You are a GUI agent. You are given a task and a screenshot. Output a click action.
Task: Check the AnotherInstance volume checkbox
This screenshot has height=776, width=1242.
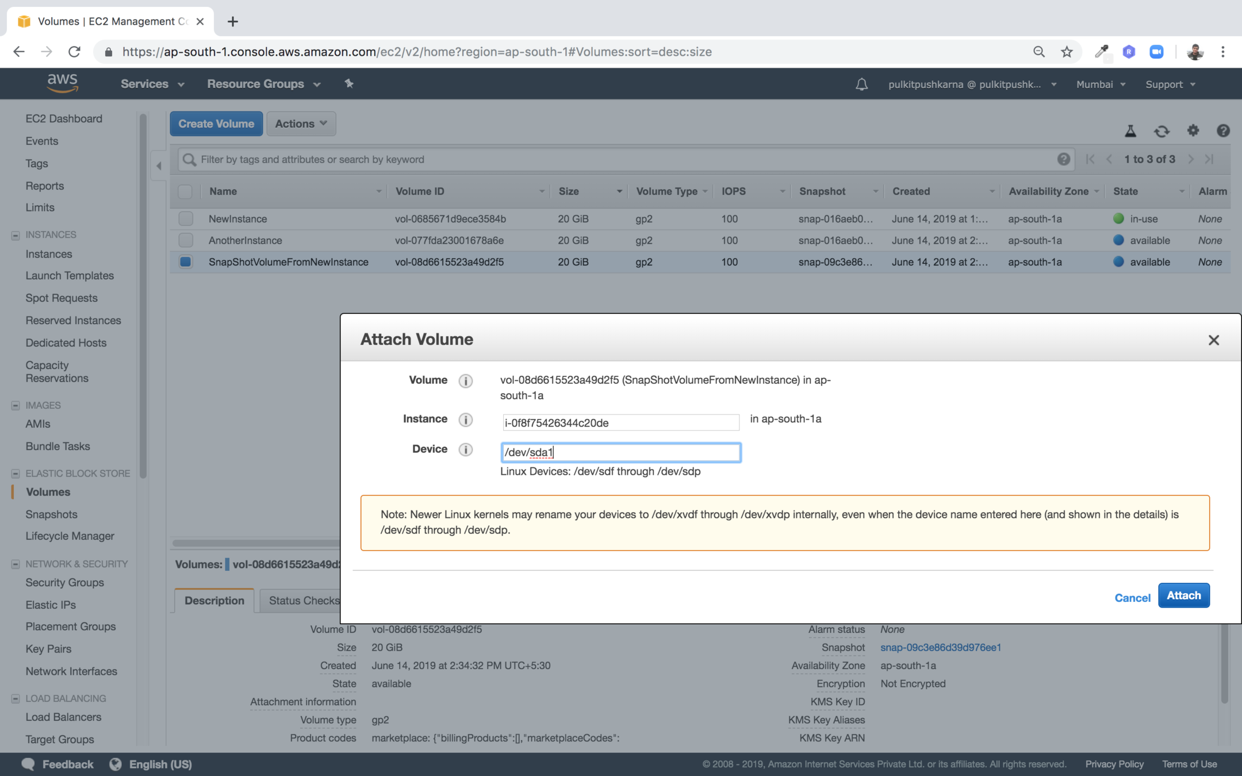185,240
